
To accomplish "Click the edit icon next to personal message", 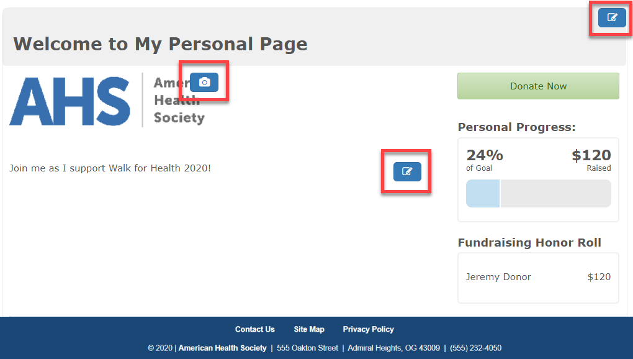I will click(x=407, y=171).
